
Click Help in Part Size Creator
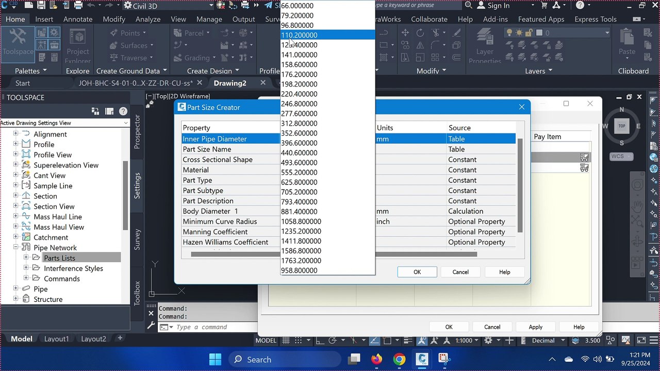tap(504, 272)
